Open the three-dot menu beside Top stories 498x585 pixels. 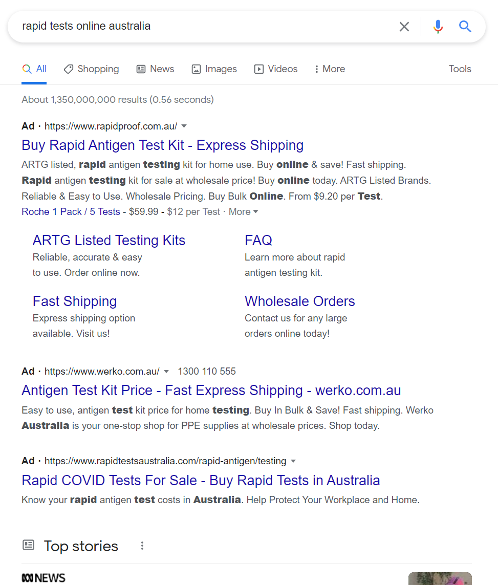click(x=142, y=546)
